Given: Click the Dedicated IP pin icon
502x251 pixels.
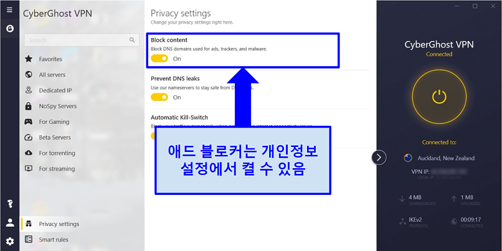Looking at the screenshot, I should pyautogui.click(x=29, y=90).
